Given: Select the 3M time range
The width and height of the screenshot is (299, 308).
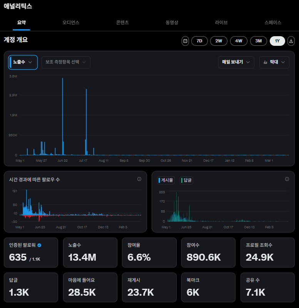Looking at the screenshot, I should coord(259,41).
